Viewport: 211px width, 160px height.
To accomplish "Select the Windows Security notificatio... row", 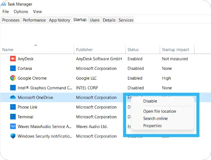I will (45, 136).
